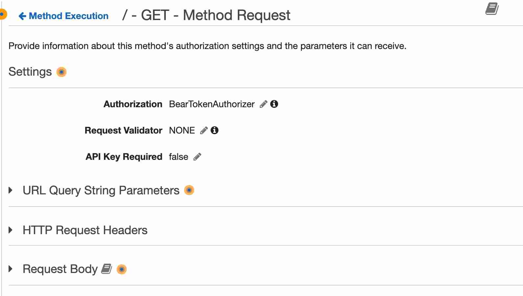Click the BearTokenAuthorizer authorization value
Image resolution: width=523 pixels, height=296 pixels.
(212, 104)
